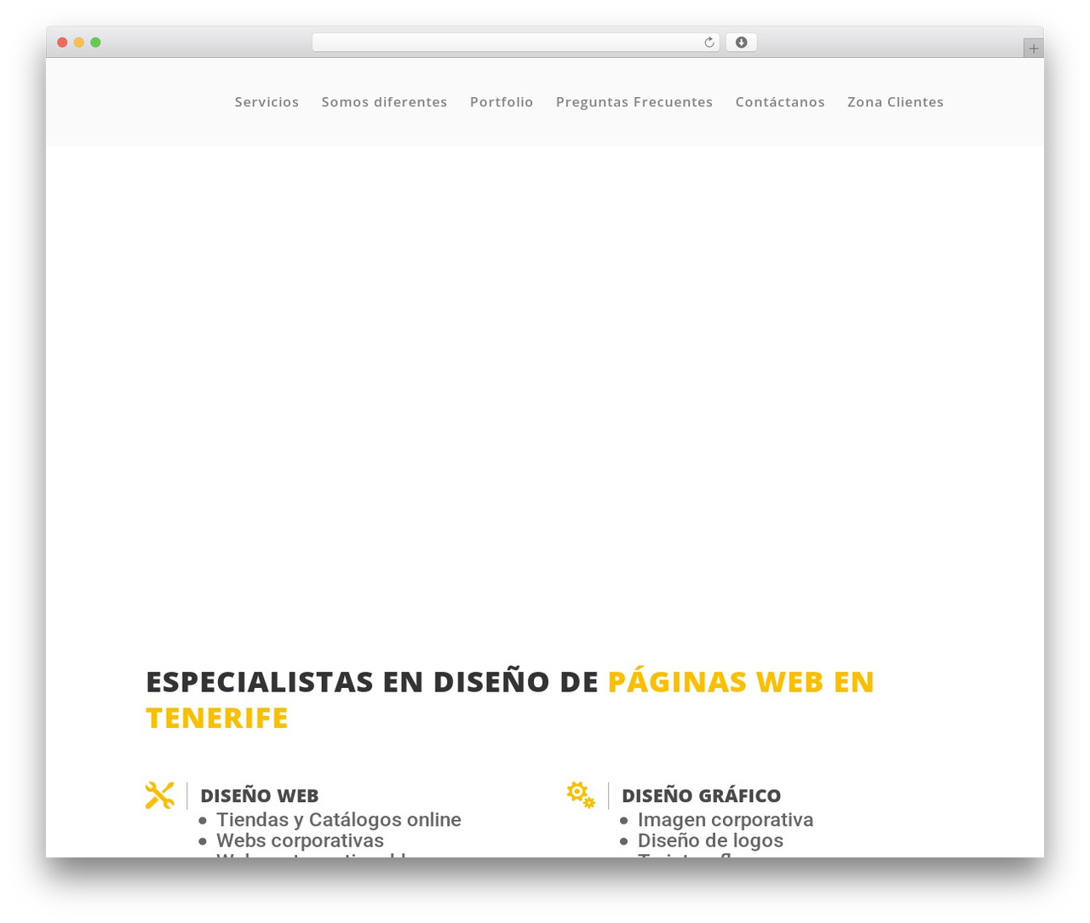Open the Servicios menu item
The width and height of the screenshot is (1090, 923).
click(267, 102)
